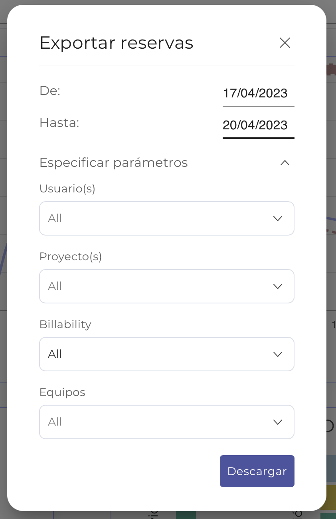336x519 pixels.
Task: Click the Usuario(s) field label
Action: point(67,188)
